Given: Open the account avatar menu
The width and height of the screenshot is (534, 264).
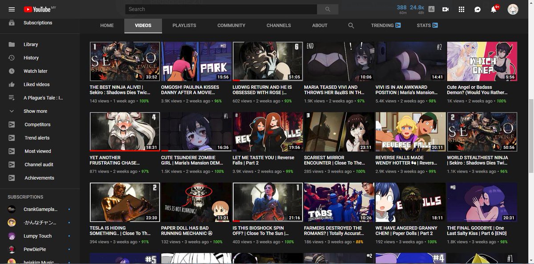Looking at the screenshot, I should point(513,9).
